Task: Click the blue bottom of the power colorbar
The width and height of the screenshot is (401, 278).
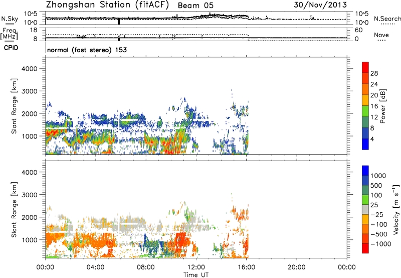Action: tap(365, 144)
